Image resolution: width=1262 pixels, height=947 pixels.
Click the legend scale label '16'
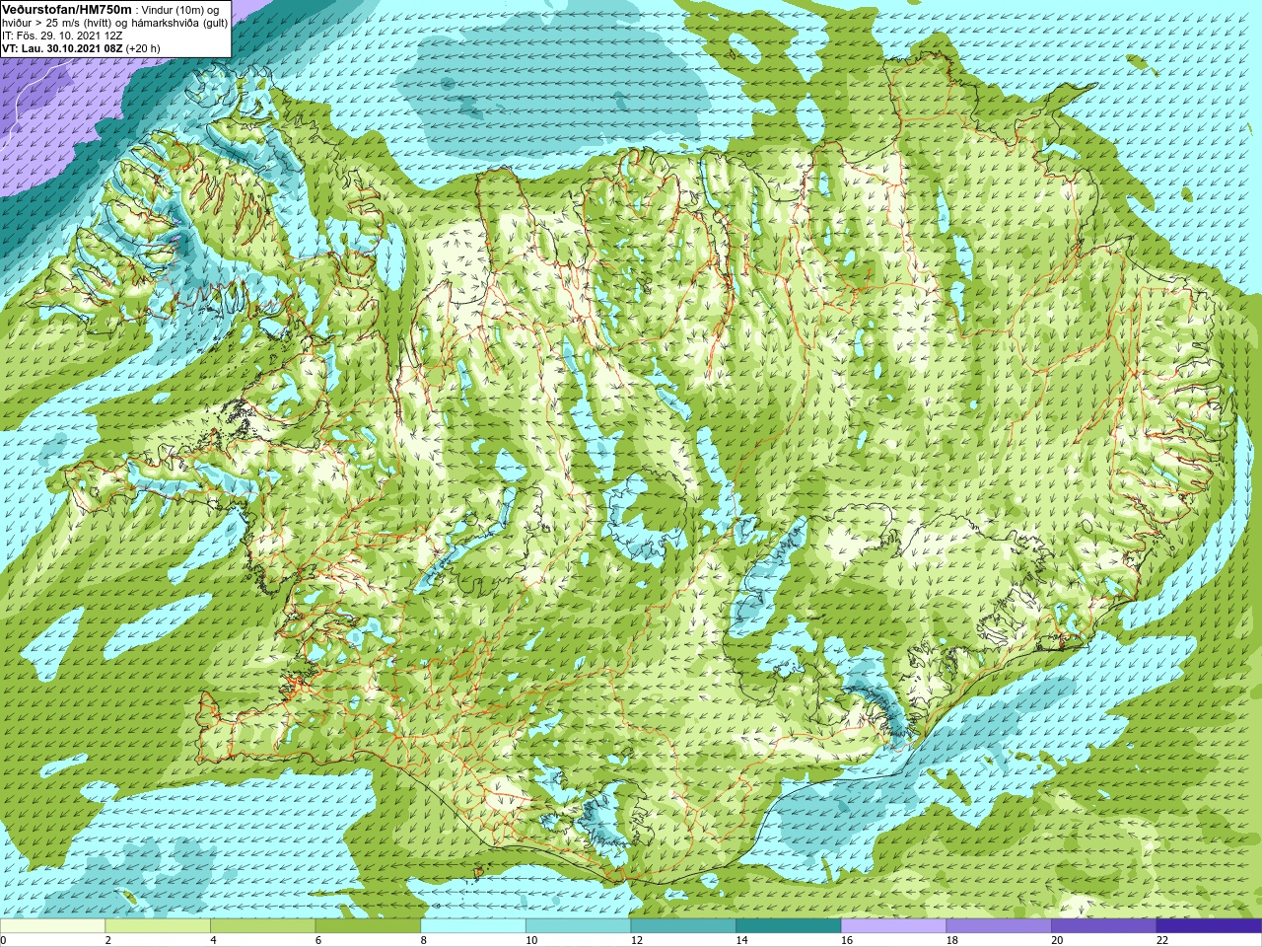click(847, 940)
